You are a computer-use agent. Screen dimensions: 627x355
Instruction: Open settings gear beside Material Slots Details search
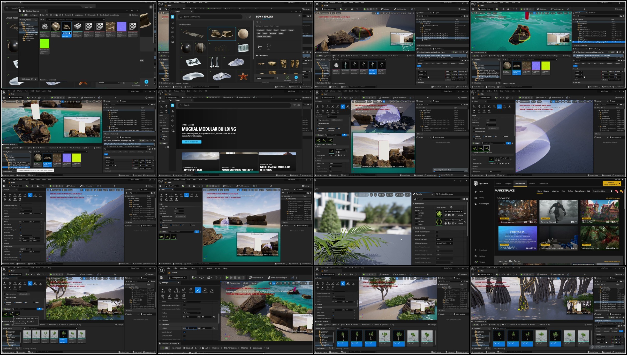pos(467,199)
